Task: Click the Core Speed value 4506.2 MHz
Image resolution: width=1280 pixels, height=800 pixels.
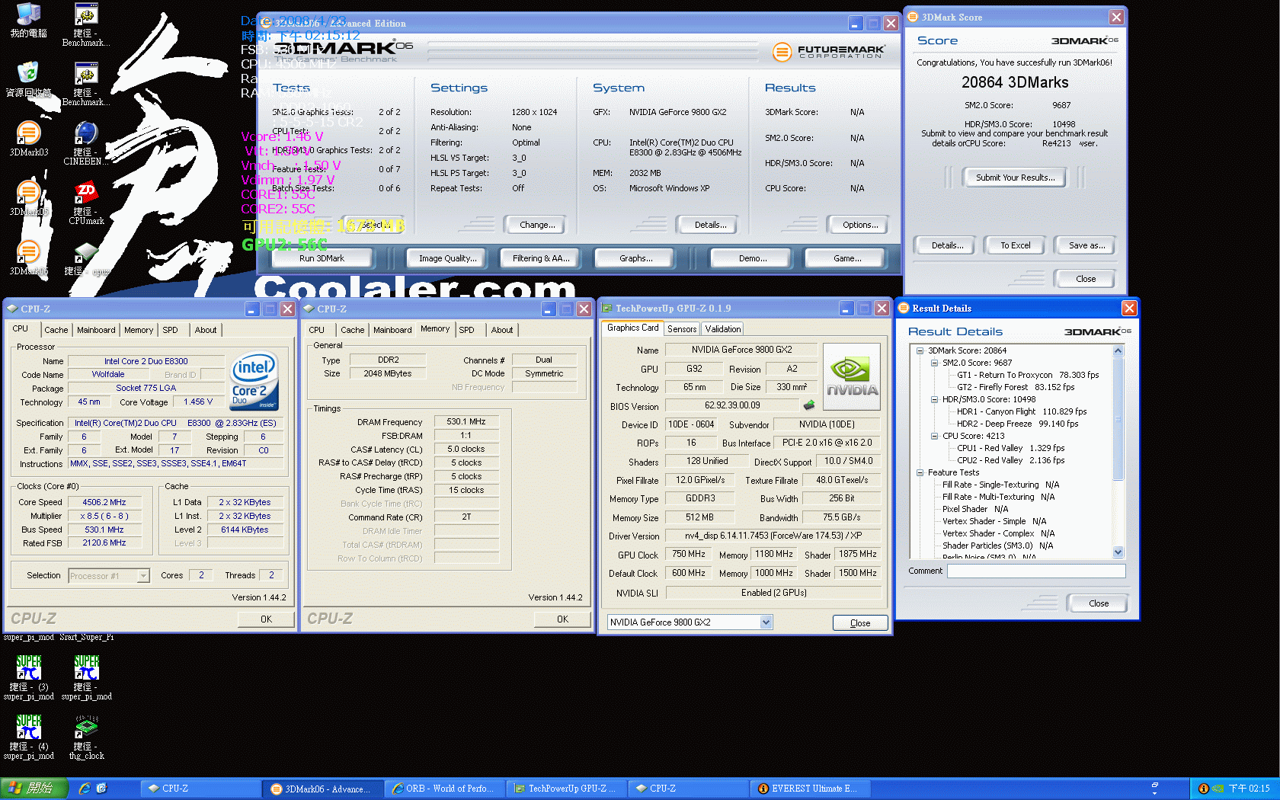Action: [104, 503]
